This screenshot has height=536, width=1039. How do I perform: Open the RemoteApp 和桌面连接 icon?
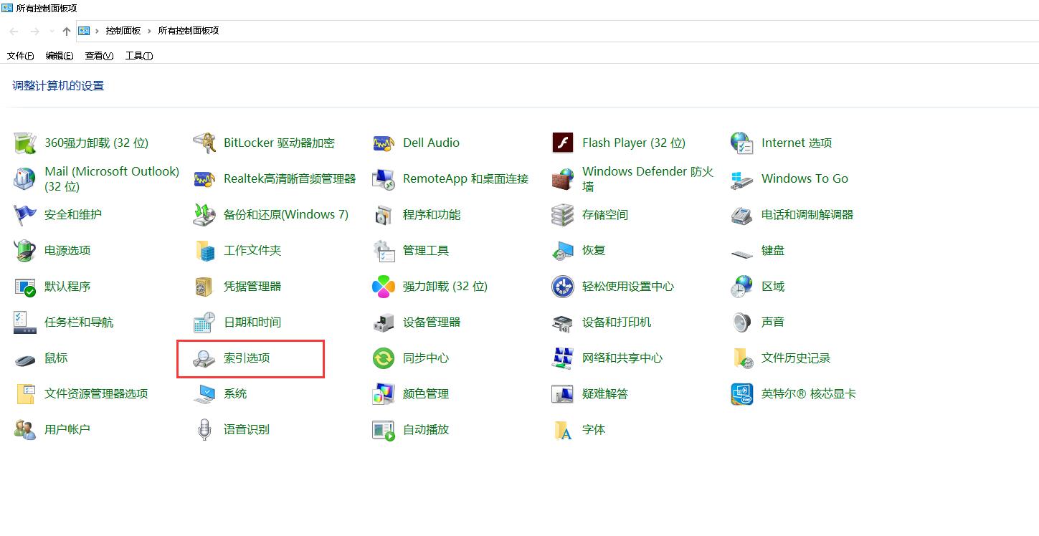(384, 178)
